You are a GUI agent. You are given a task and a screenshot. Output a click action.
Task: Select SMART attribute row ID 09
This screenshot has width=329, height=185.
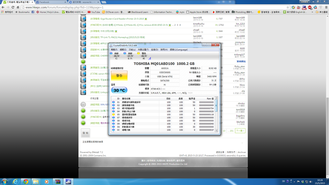(163, 124)
